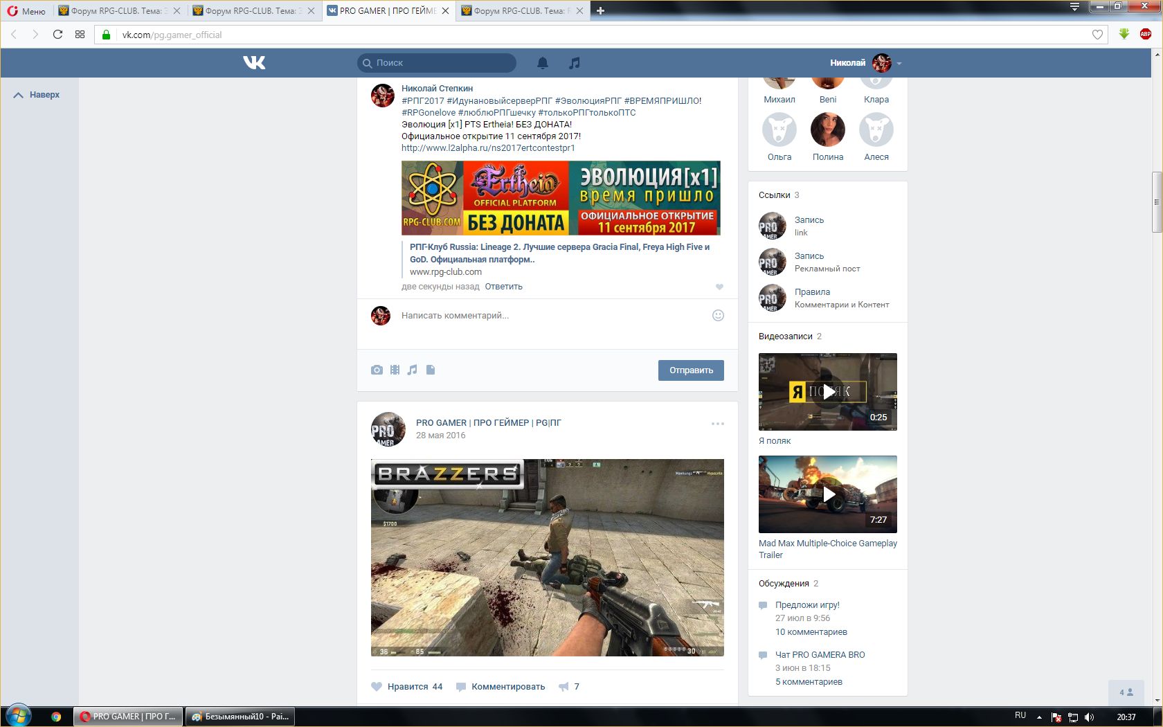Switch to Безымянный10 Paint taskbar window
Viewport: 1163px width, 727px height.
240,717
